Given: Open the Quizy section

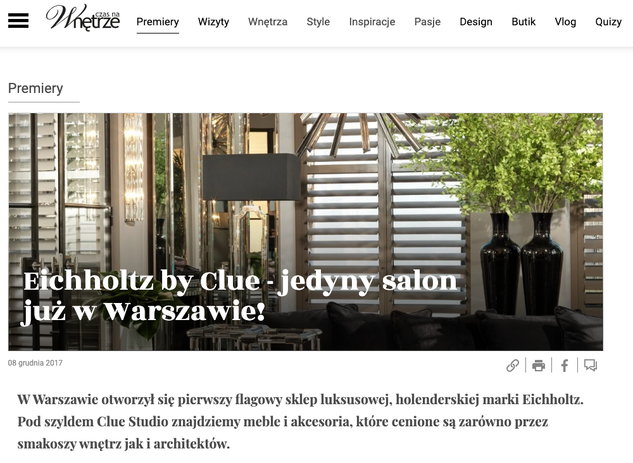Looking at the screenshot, I should [608, 22].
